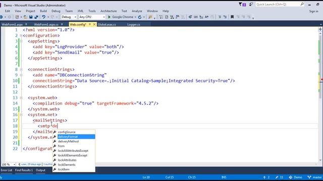Open the Architecture menu
This screenshot has width=323, height=181.
pos(109,11)
